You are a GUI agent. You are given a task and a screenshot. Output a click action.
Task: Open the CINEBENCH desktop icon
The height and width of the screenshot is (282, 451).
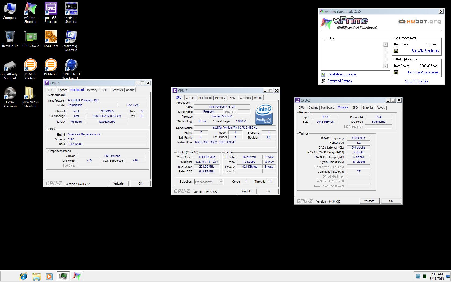[x=71, y=69]
